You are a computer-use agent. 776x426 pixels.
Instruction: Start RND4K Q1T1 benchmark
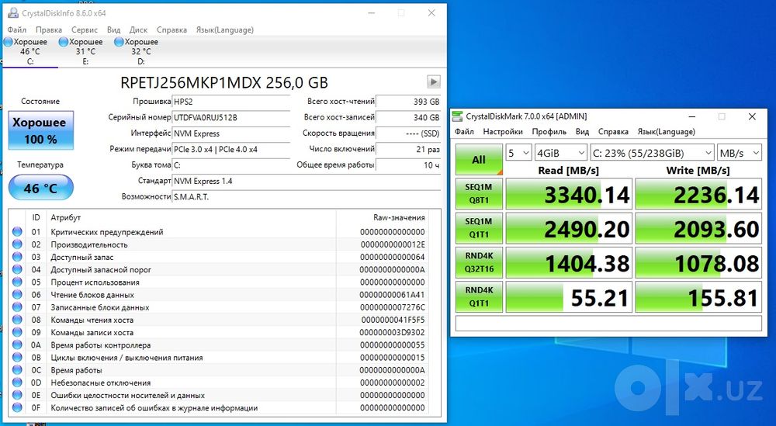tap(479, 296)
